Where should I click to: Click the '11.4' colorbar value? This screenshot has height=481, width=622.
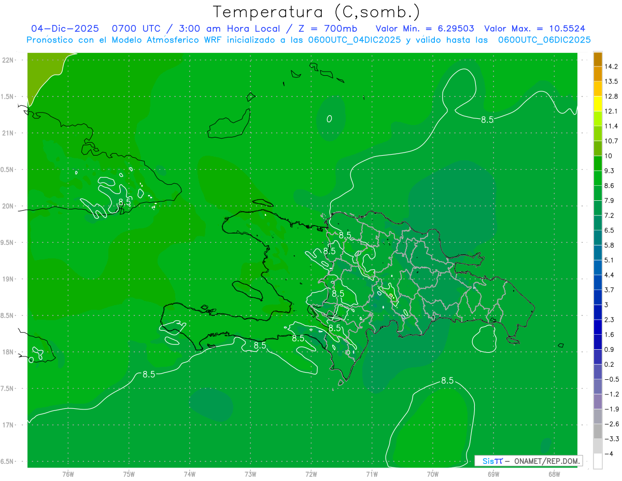[x=611, y=126]
